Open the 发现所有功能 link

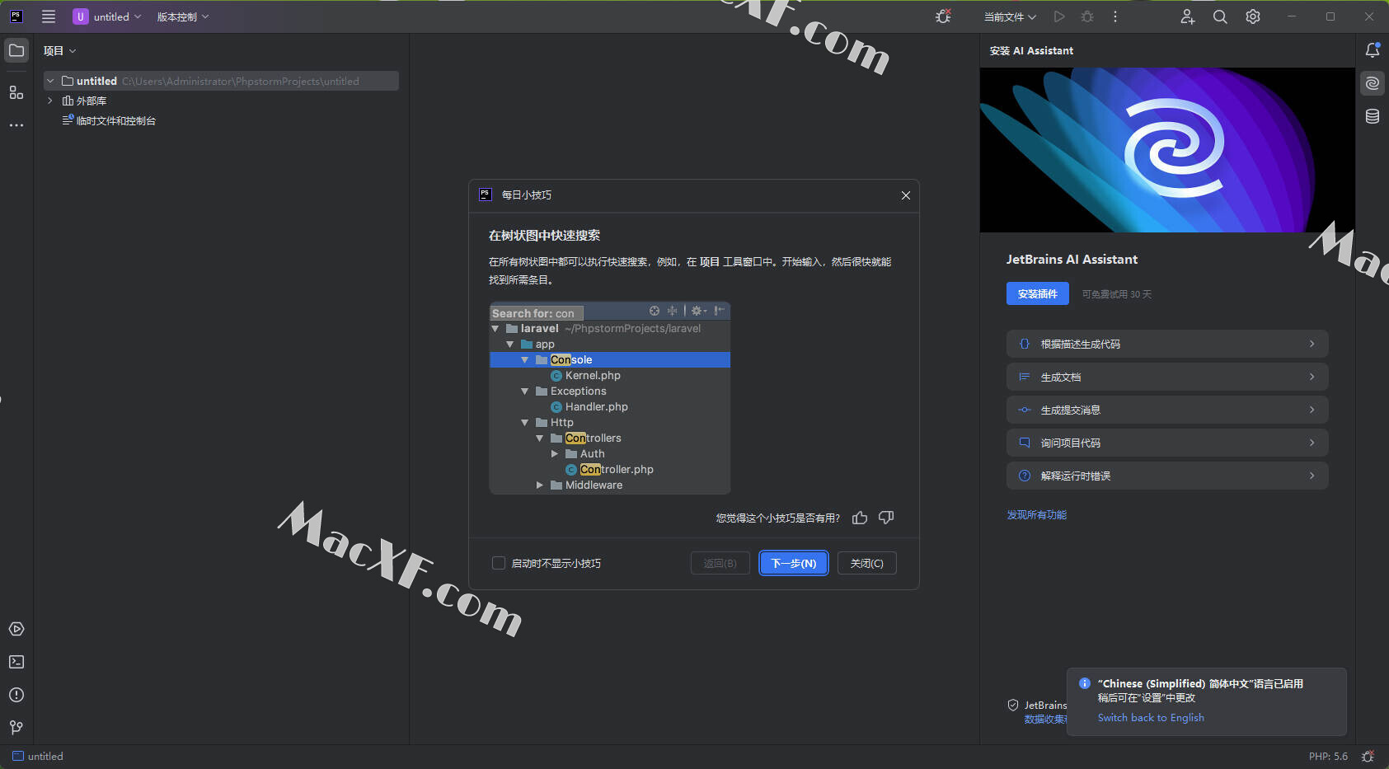click(1037, 514)
